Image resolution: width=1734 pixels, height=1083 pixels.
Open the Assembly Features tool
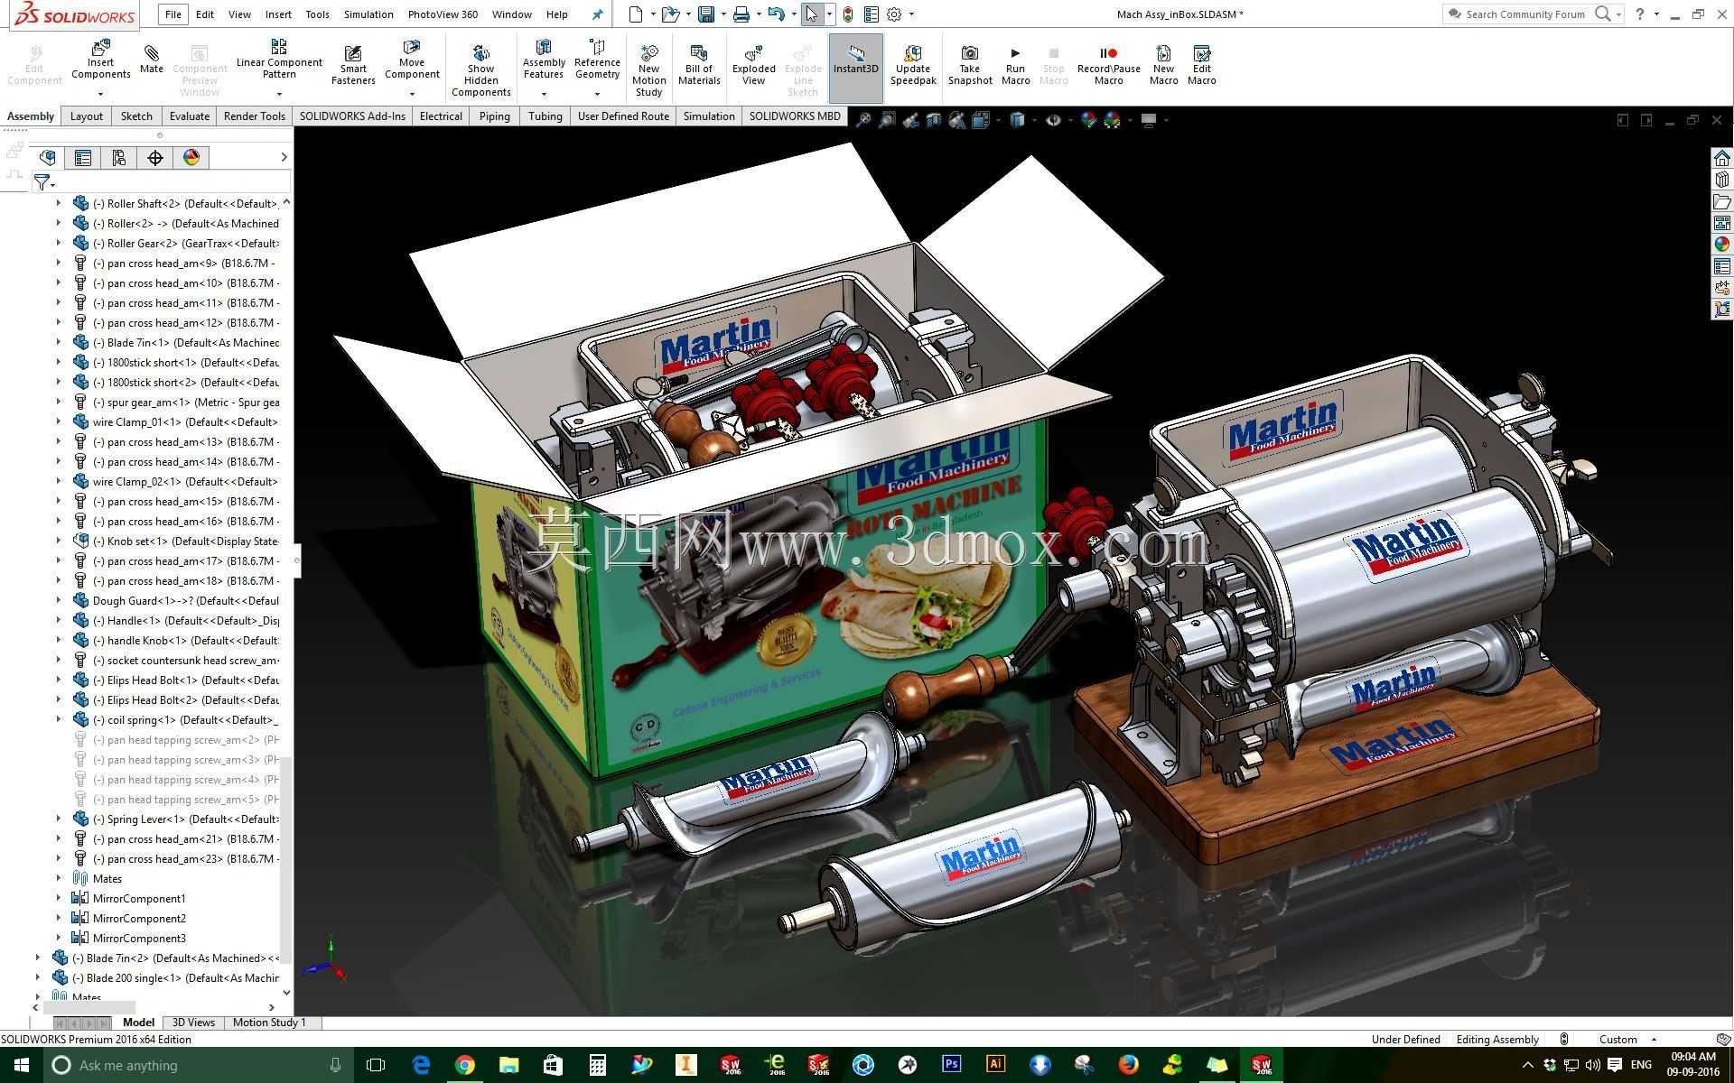point(544,60)
